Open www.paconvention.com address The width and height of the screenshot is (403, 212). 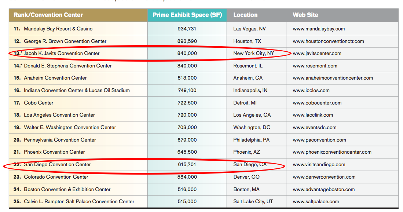pos(319,140)
